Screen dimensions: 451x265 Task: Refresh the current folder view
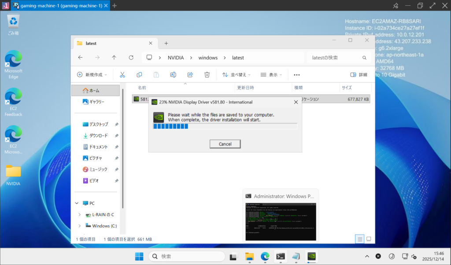(131, 58)
